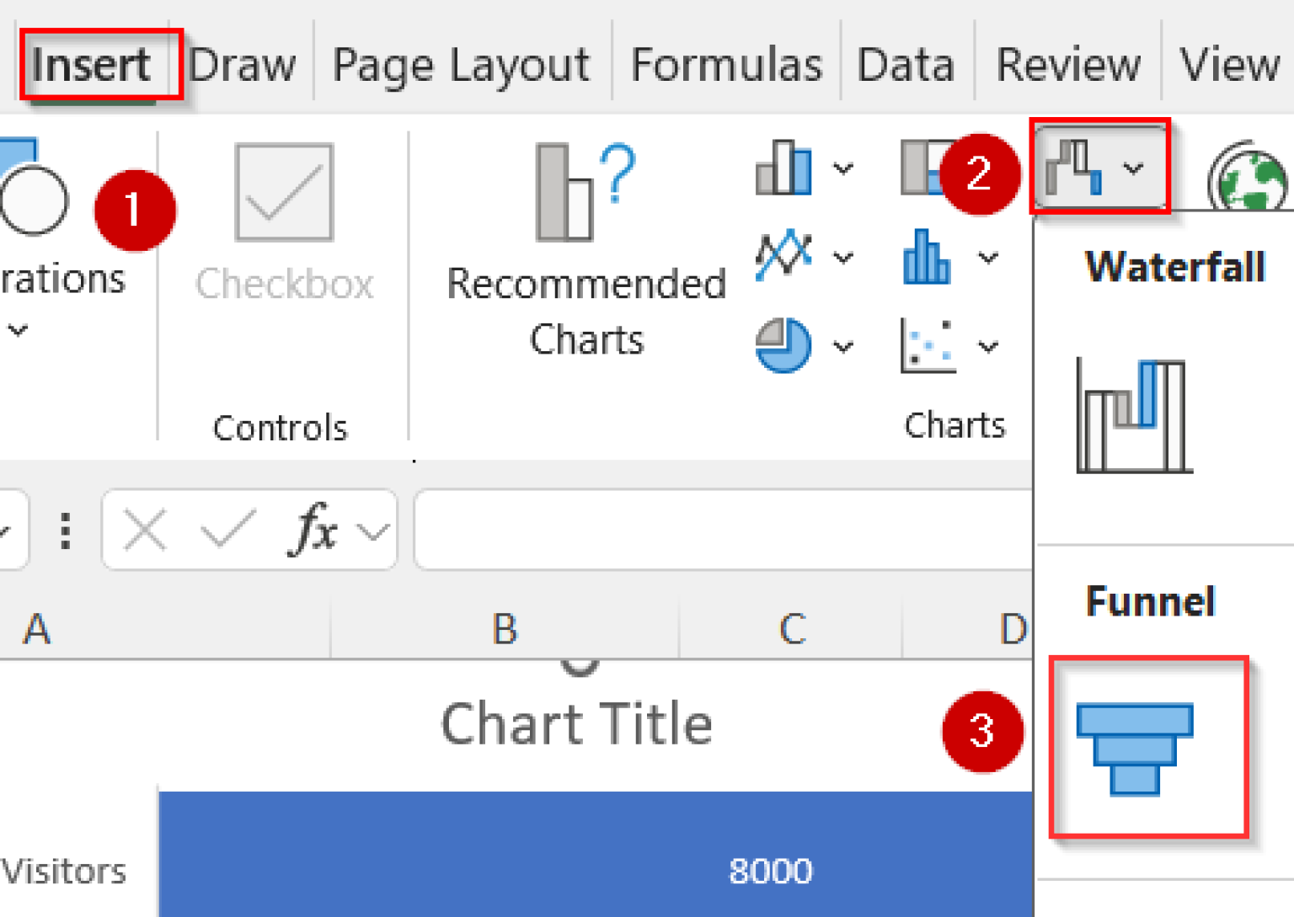Select the insert pie chart icon
The height and width of the screenshot is (917, 1294).
tap(783, 345)
